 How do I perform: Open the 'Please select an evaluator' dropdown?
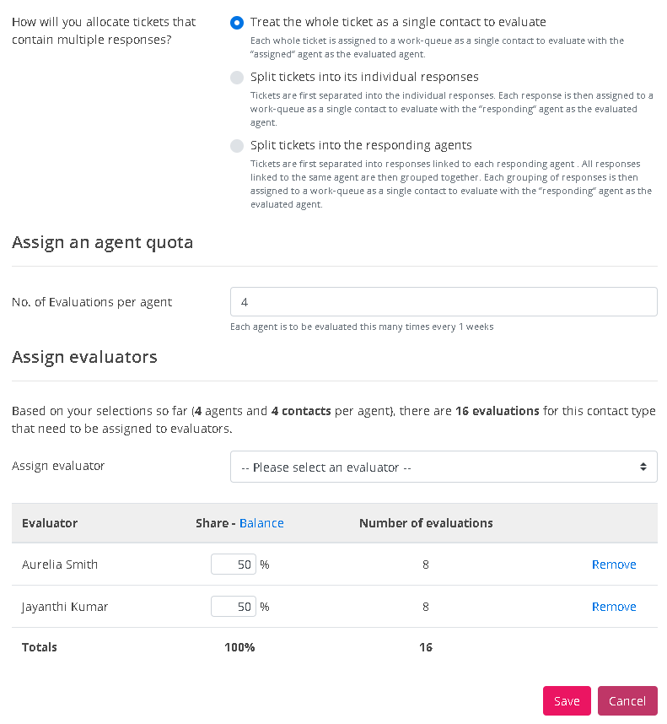(434, 467)
